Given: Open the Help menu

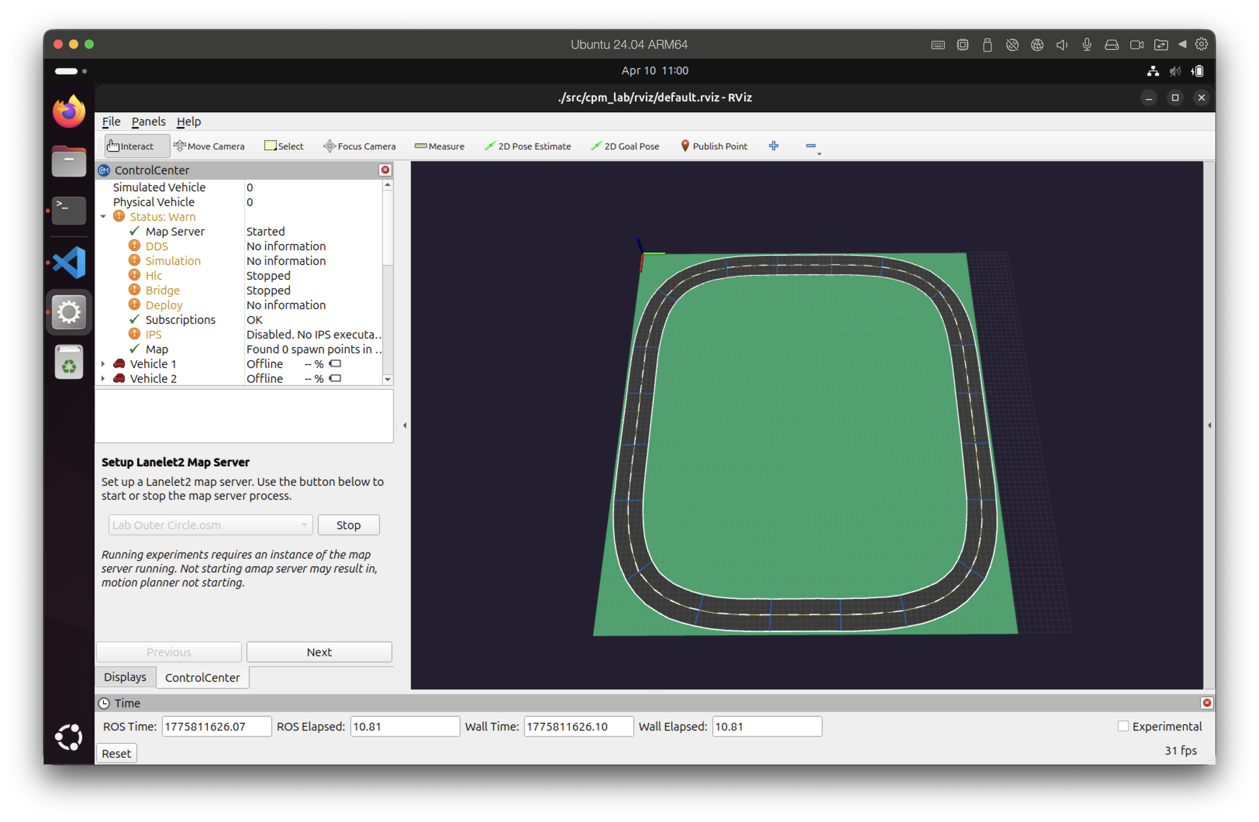Looking at the screenshot, I should [x=188, y=122].
